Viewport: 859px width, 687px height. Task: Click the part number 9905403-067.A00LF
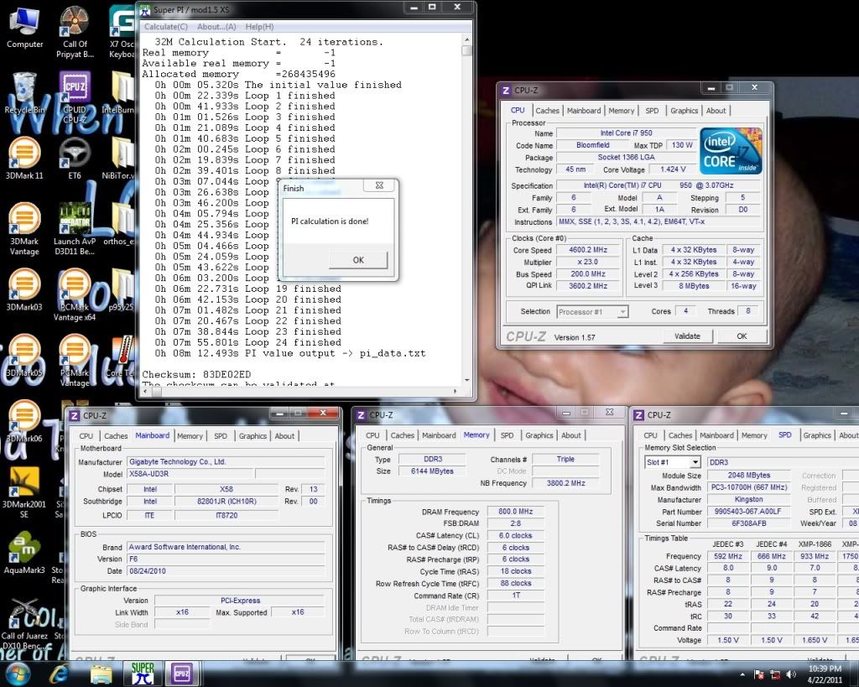click(x=748, y=511)
